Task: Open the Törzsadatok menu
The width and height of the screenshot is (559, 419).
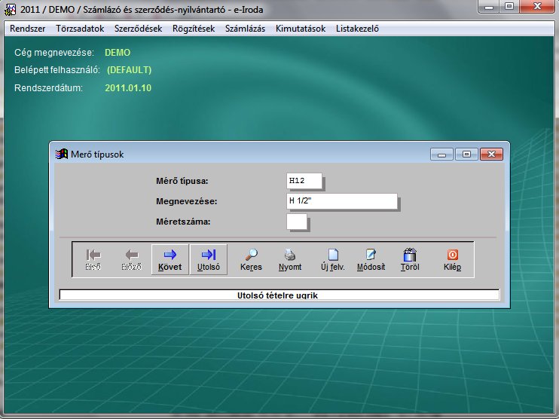Action: point(80,29)
